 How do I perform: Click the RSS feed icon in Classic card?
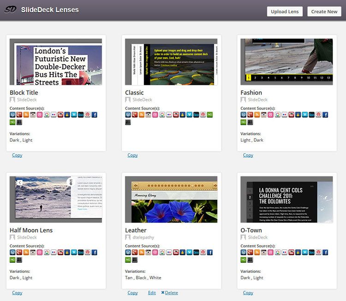142,114
